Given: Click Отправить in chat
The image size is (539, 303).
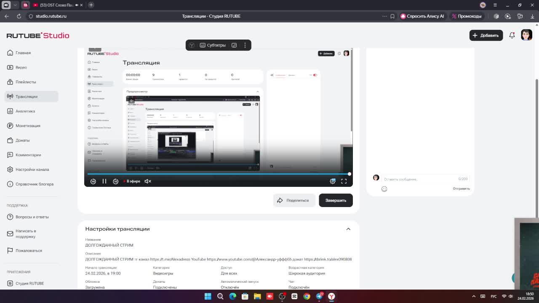Looking at the screenshot, I should tap(461, 189).
